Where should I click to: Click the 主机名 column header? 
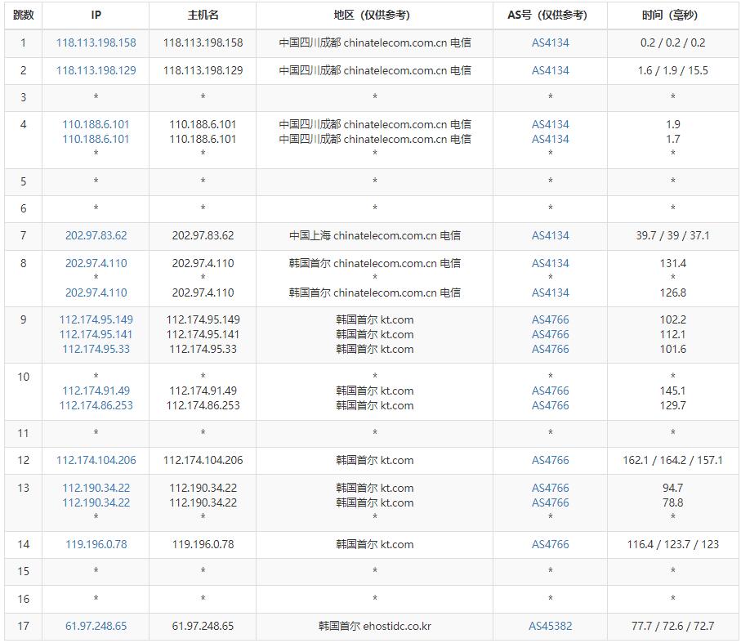pos(203,16)
